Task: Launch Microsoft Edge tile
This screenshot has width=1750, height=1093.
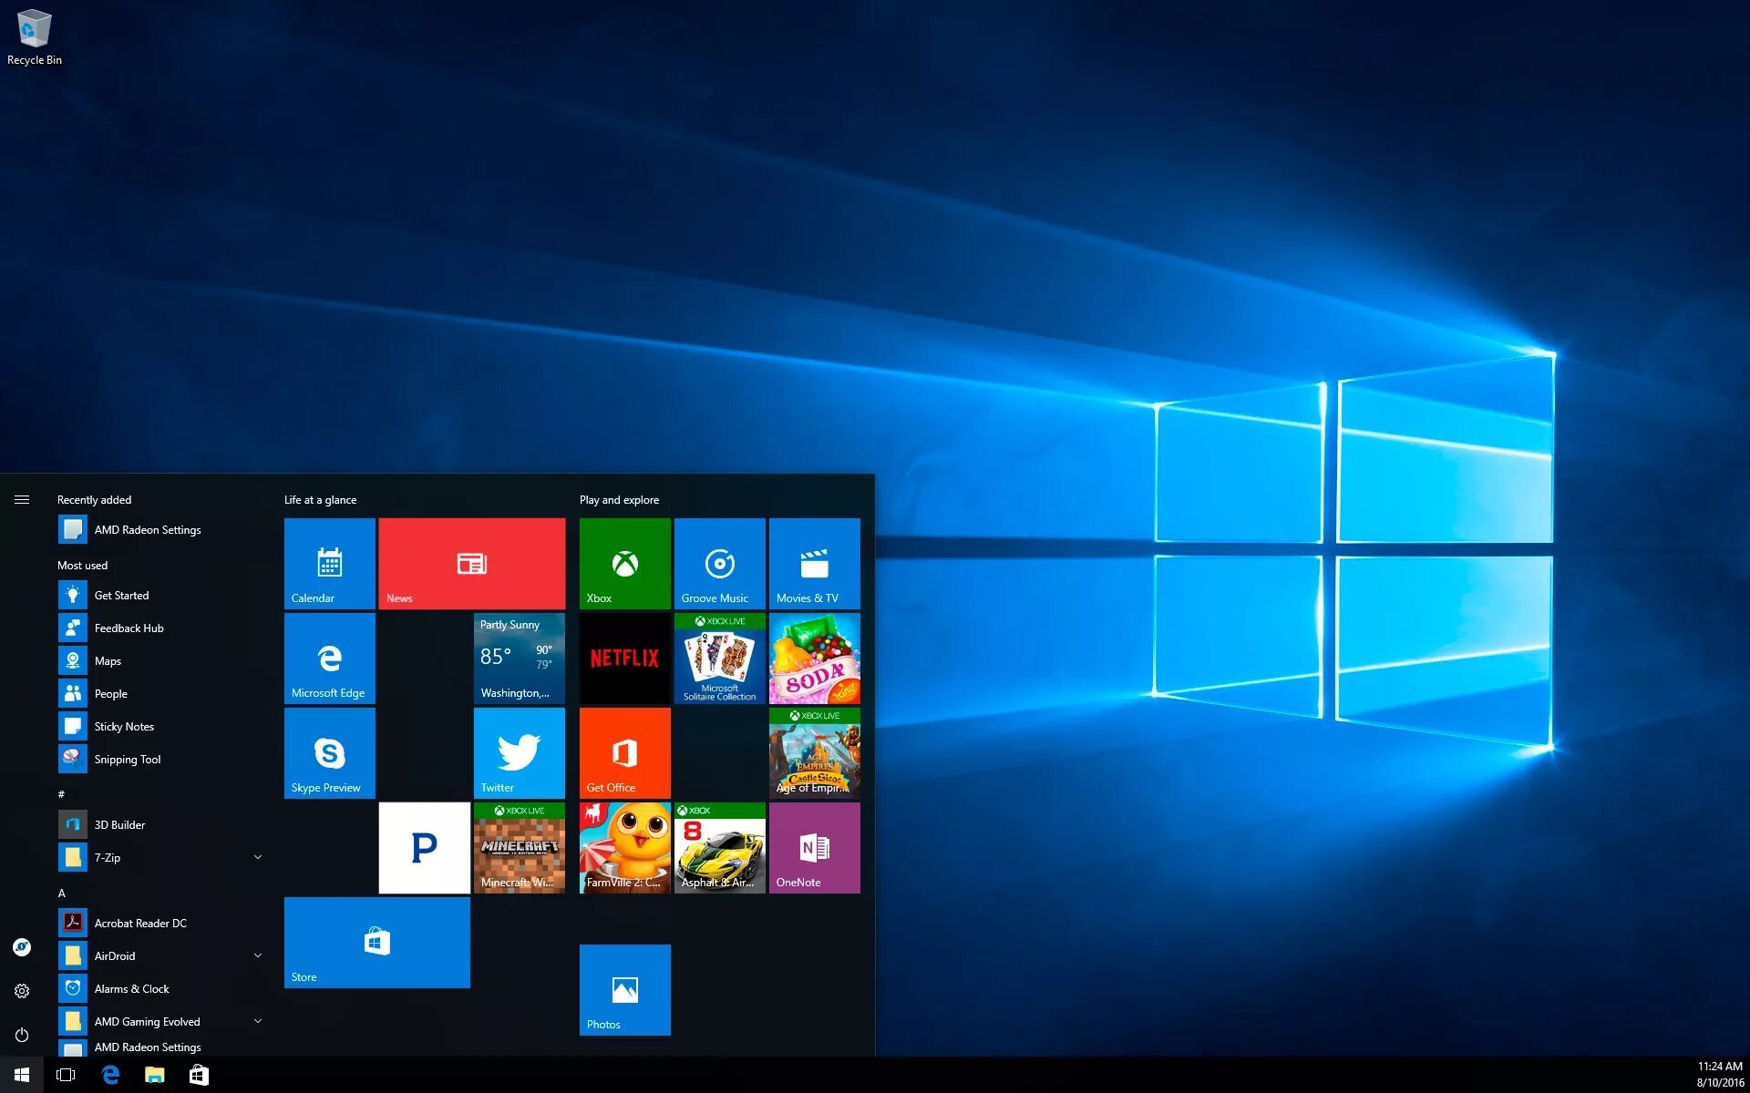Action: (329, 658)
